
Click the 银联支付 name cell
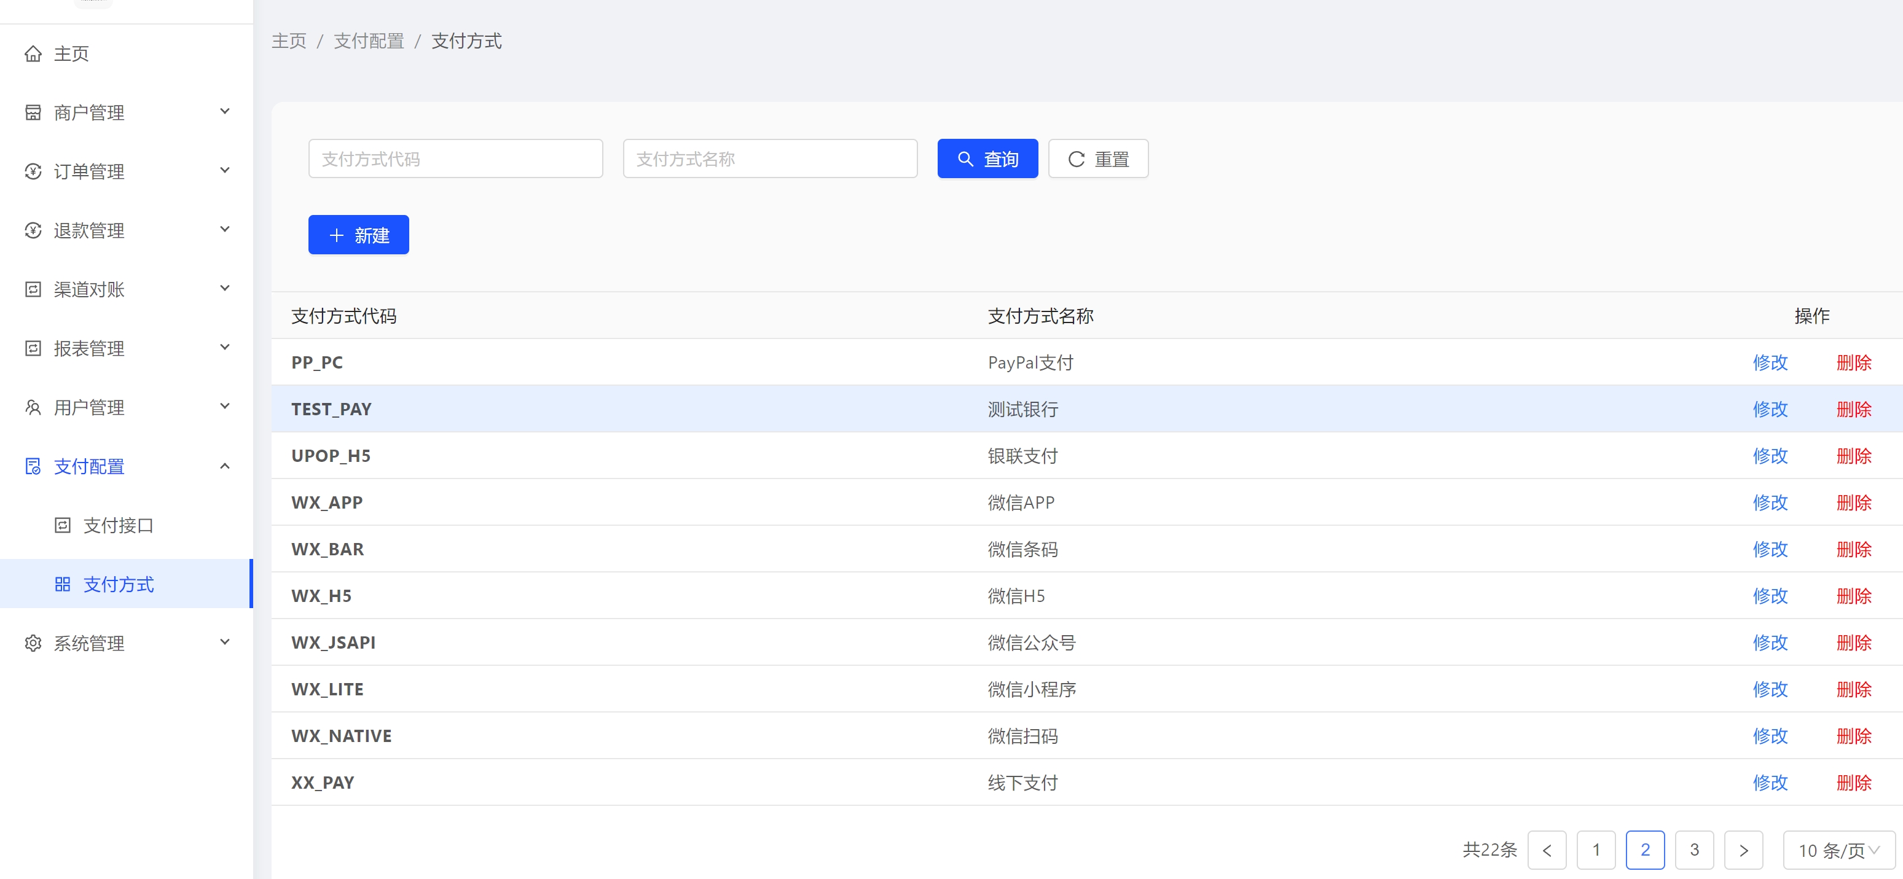click(1022, 456)
